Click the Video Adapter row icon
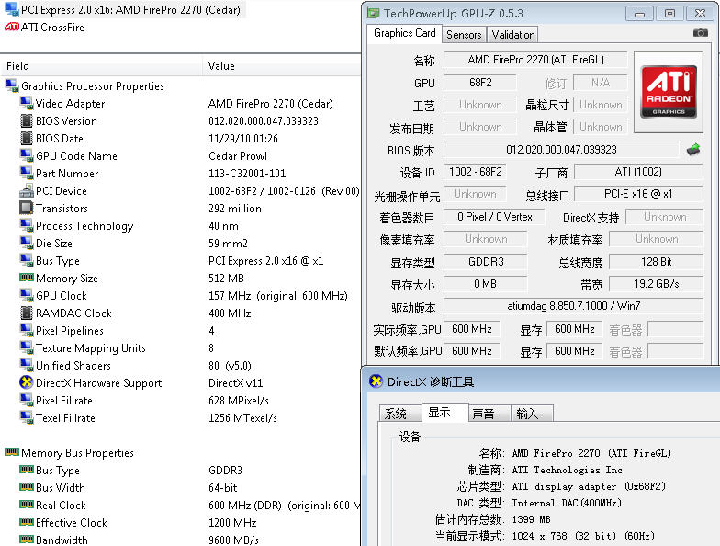This screenshot has height=546, width=720. point(27,103)
